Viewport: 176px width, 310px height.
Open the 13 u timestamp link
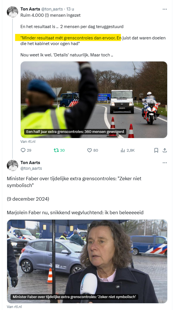[x=70, y=9]
